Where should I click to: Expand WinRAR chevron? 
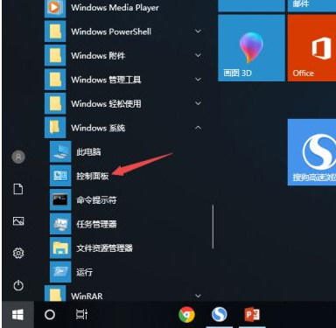[198, 296]
